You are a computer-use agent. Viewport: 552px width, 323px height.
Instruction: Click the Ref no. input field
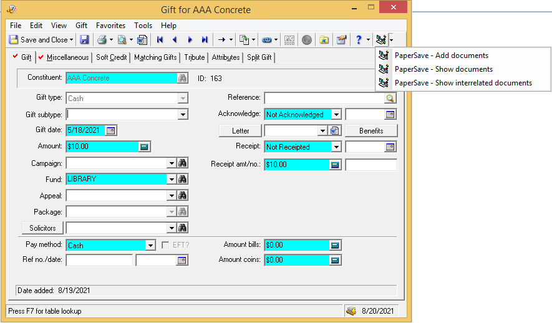click(x=99, y=260)
